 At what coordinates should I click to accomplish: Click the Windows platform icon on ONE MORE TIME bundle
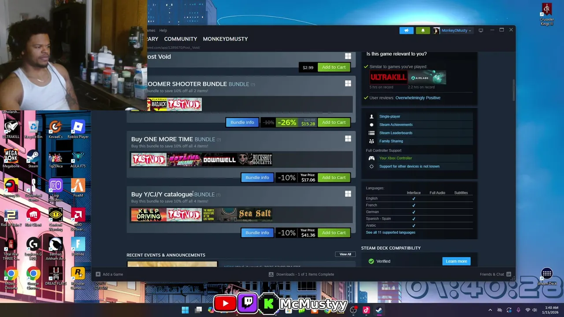pyautogui.click(x=348, y=139)
